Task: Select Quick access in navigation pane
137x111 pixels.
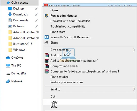Action: click(x=19, y=3)
